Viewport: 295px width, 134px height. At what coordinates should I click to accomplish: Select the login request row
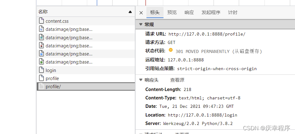tap(86, 70)
